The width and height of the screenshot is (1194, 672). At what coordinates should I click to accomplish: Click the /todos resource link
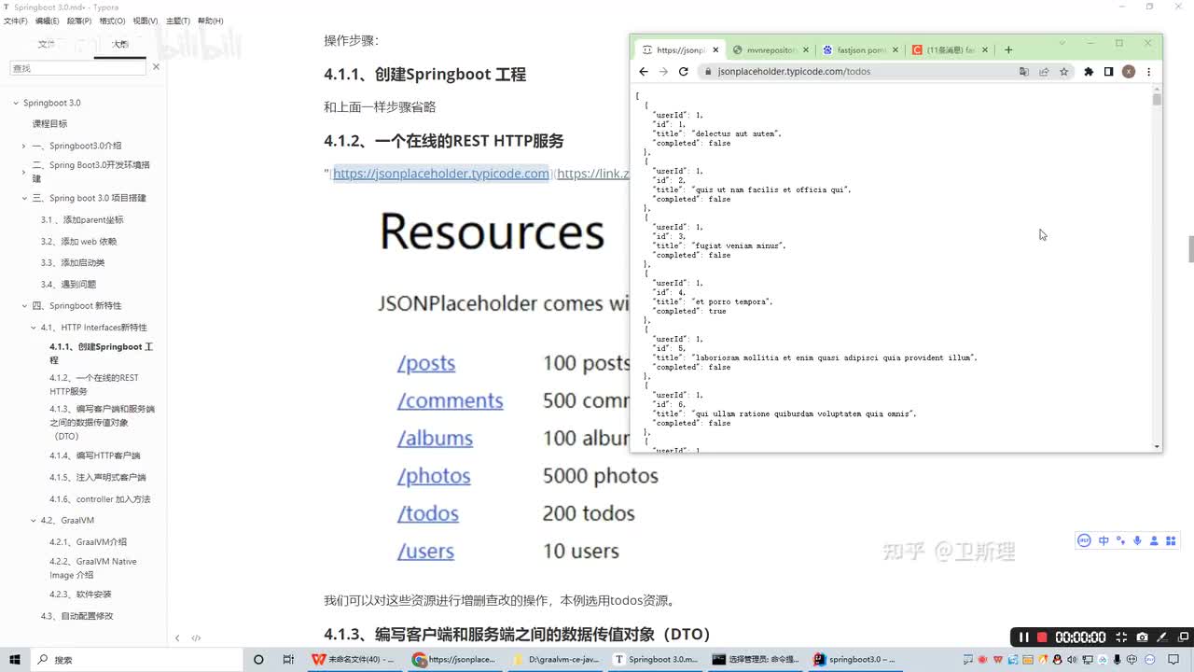click(428, 513)
